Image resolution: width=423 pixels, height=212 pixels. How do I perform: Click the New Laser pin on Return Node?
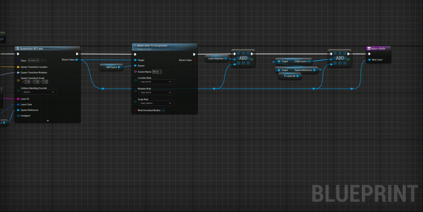tap(369, 59)
